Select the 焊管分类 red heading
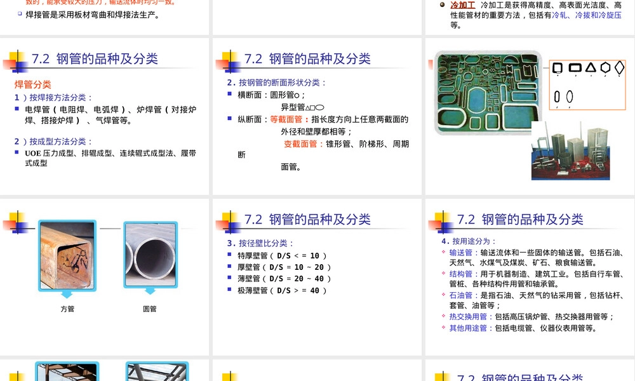Image resolution: width=635 pixels, height=381 pixels. click(x=33, y=84)
